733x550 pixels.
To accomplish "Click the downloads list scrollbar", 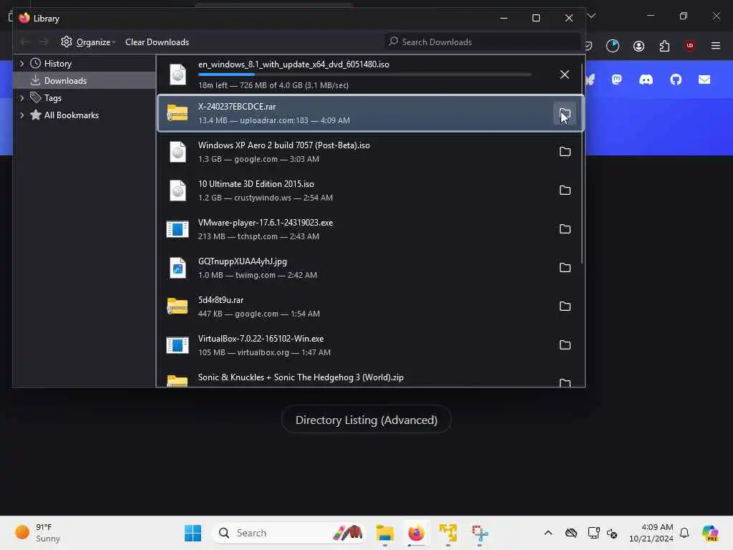I will [582, 164].
